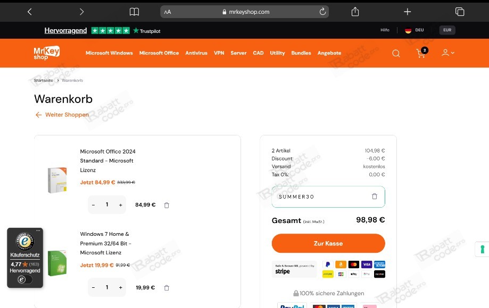Open Office 2024 product thumbnail
Screen dimensions: 489x308
(x=57, y=180)
